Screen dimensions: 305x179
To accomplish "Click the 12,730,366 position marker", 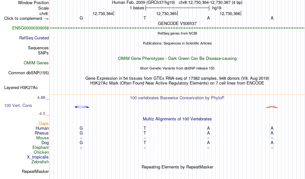I will 230,13.
